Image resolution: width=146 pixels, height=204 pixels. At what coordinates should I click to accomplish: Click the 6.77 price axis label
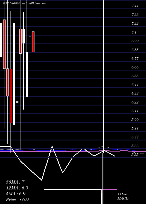pos(135,59)
